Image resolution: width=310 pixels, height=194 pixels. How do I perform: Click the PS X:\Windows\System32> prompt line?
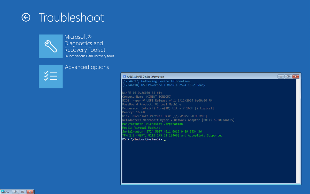click(144, 139)
